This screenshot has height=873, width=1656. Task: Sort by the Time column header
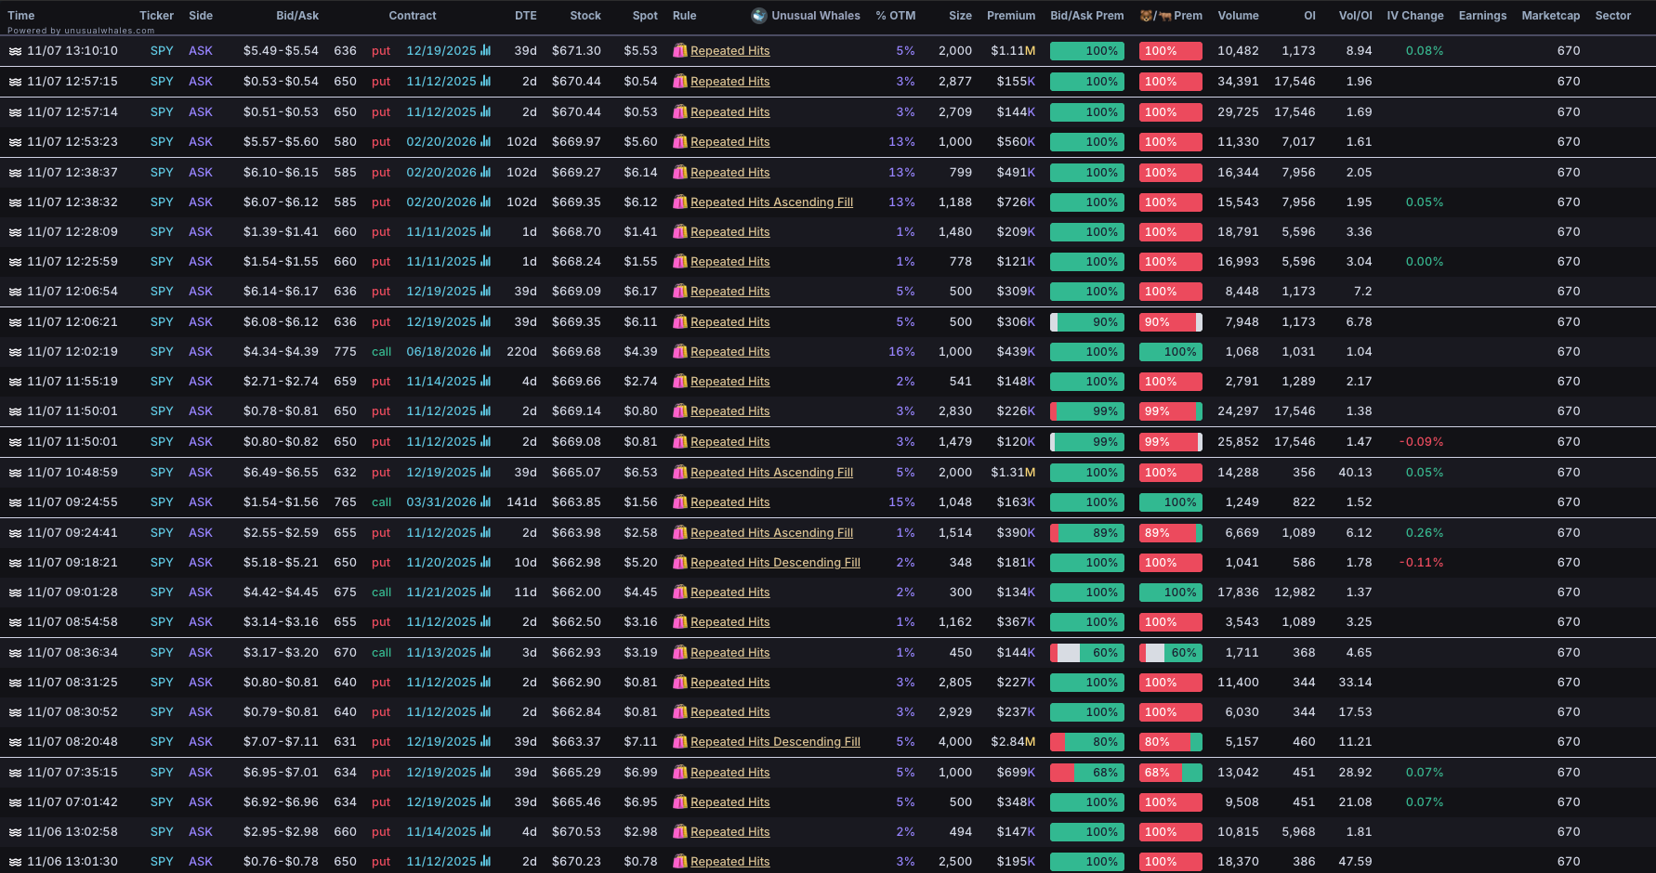click(21, 16)
